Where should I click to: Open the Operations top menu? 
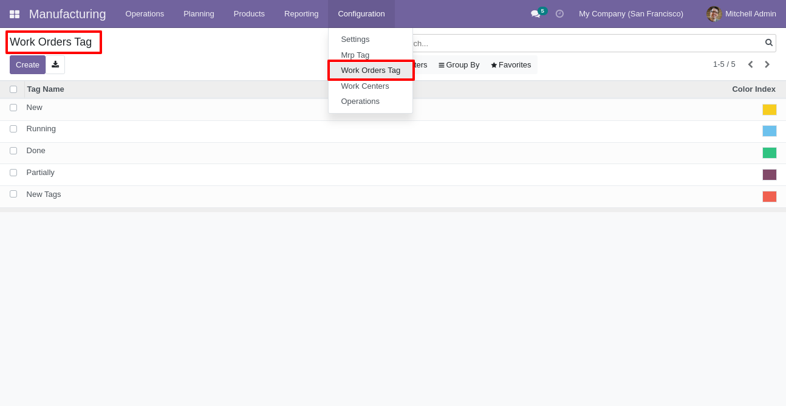(145, 13)
